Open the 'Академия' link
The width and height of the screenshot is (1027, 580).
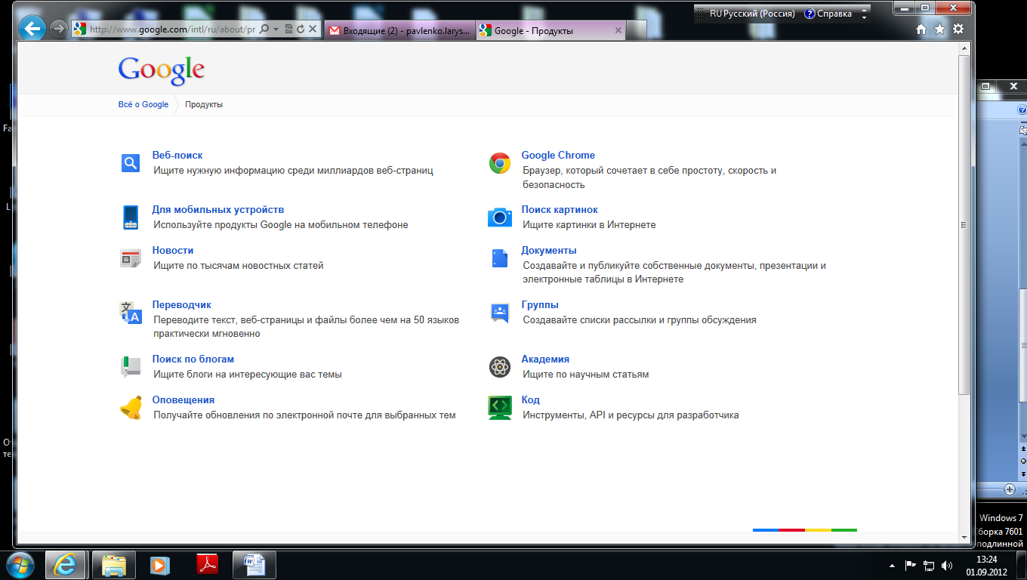[x=545, y=359]
